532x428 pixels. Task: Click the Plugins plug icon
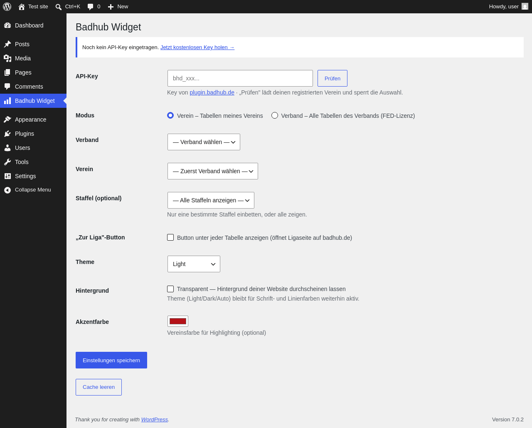pos(7,134)
